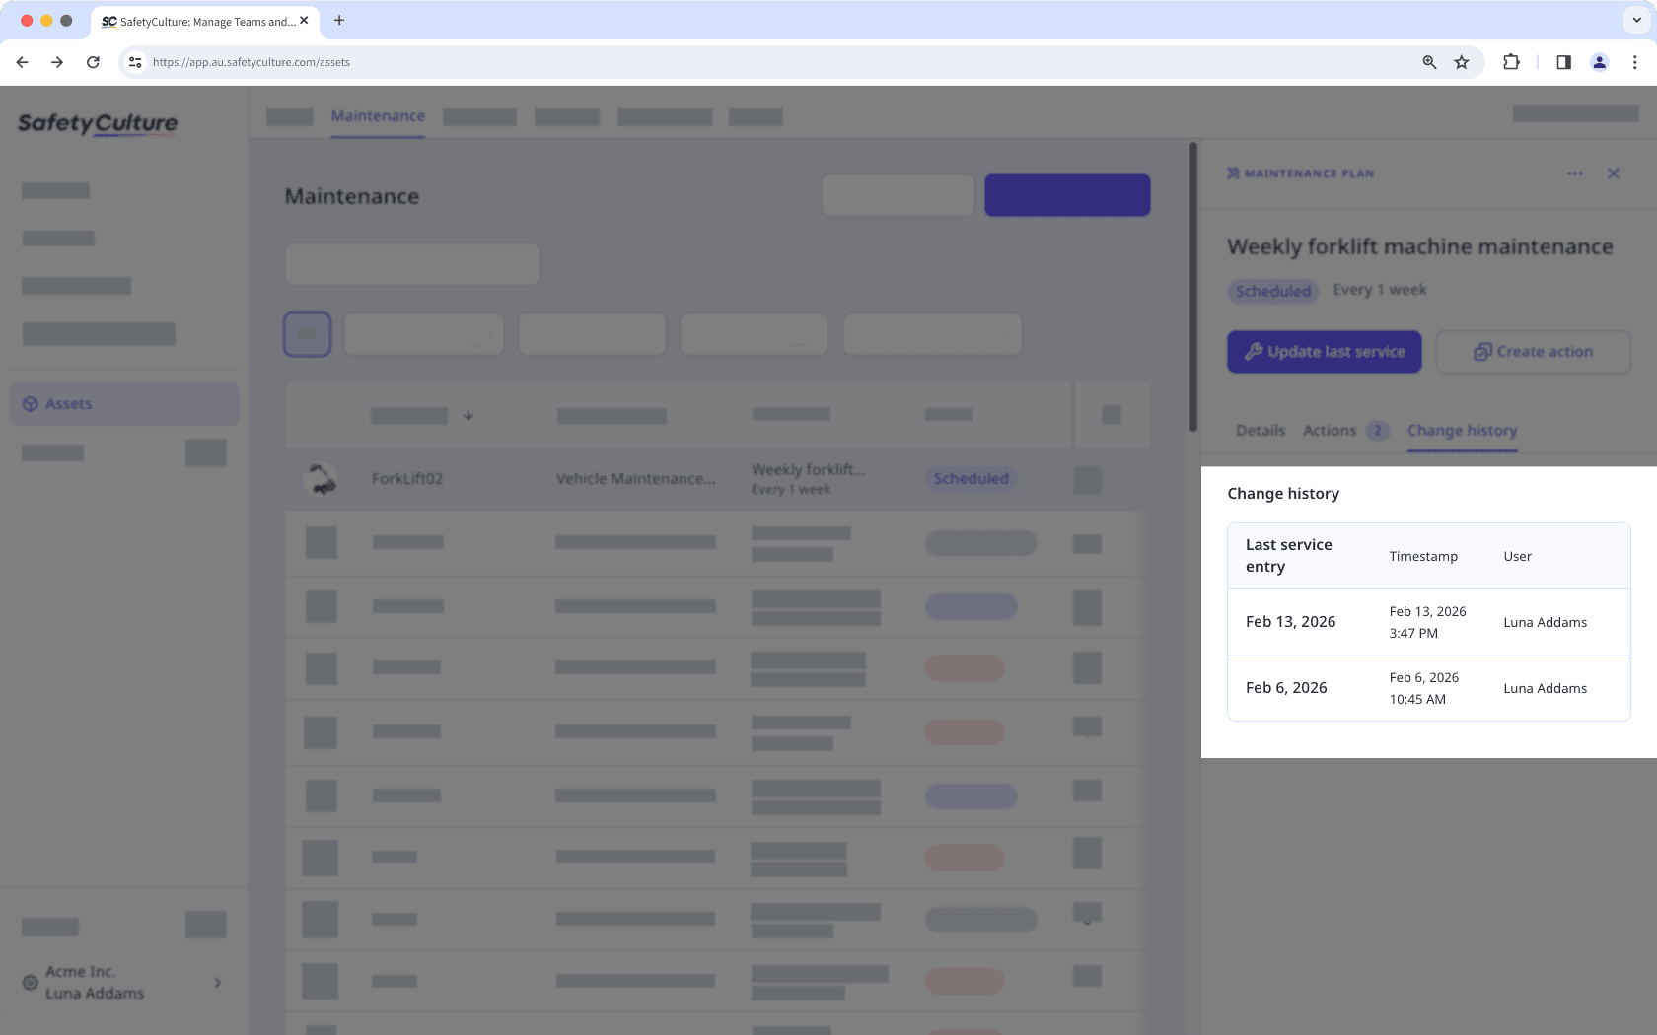
Task: Open the first filter dropdown above the table
Action: 423,333
